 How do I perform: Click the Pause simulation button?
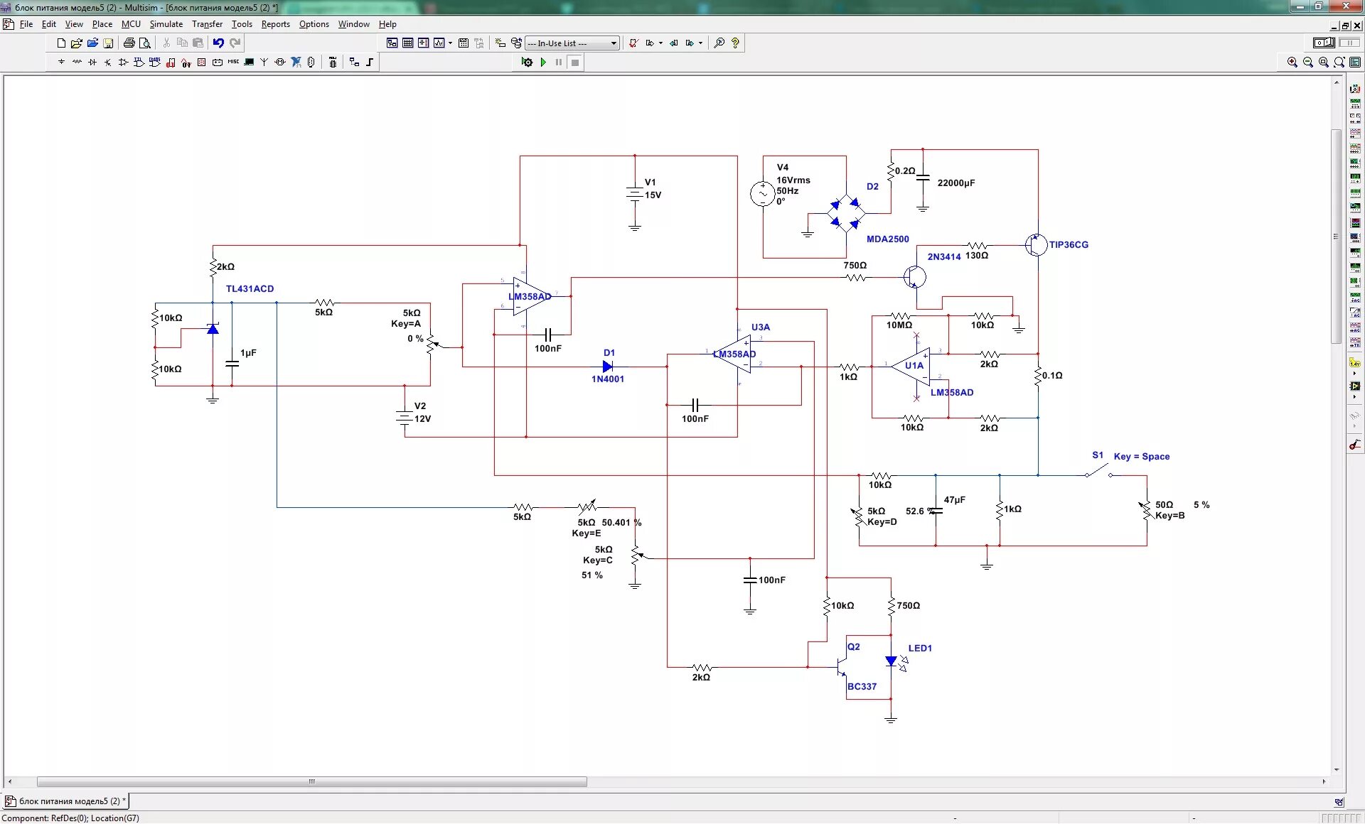pyautogui.click(x=559, y=63)
